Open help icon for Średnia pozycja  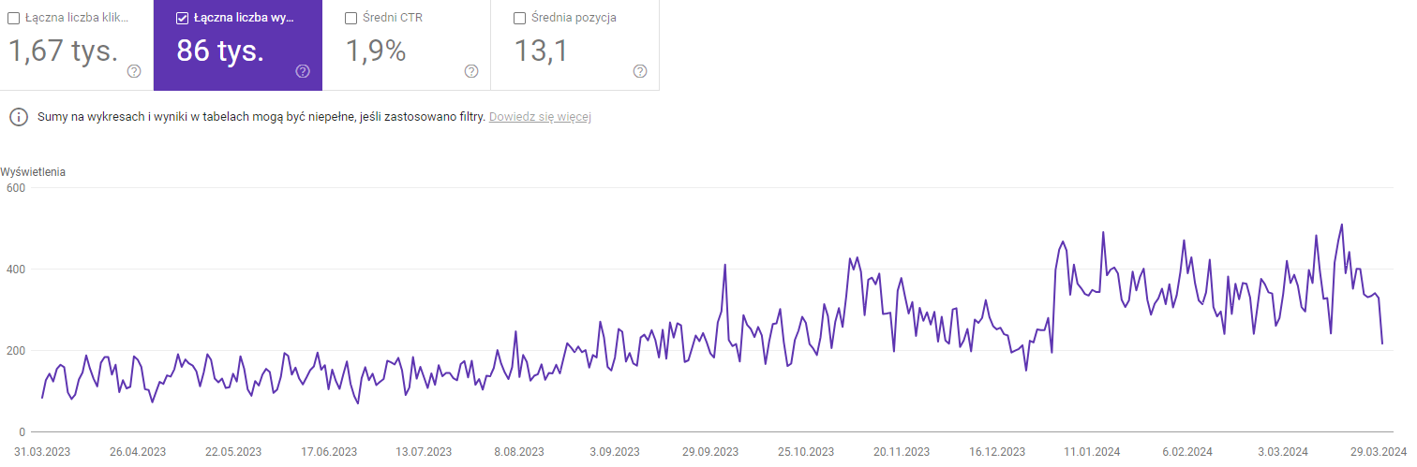point(640,71)
